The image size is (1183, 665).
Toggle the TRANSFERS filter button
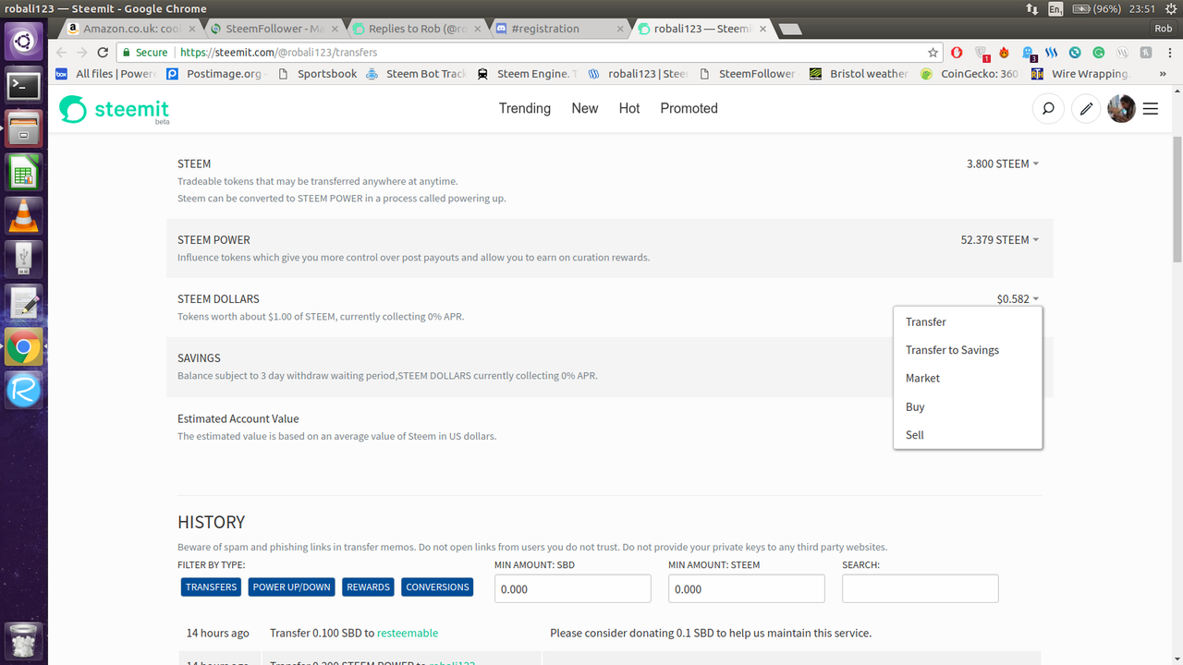[212, 587]
